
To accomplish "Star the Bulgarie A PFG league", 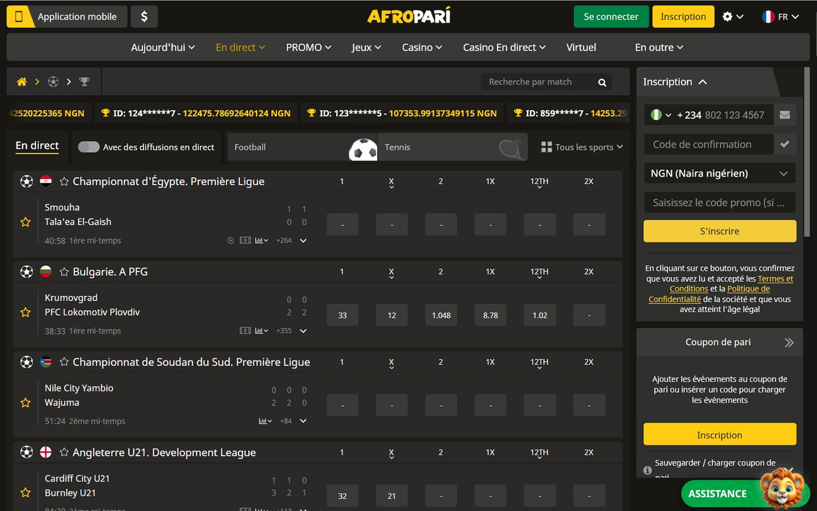I will pyautogui.click(x=64, y=272).
